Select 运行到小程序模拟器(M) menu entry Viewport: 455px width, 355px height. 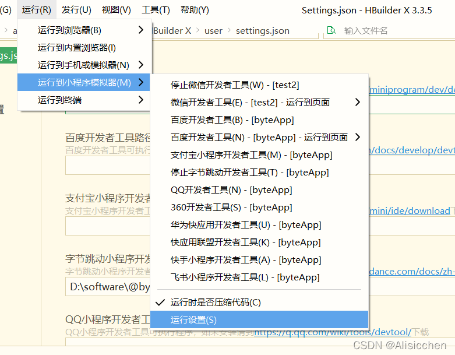tap(84, 82)
